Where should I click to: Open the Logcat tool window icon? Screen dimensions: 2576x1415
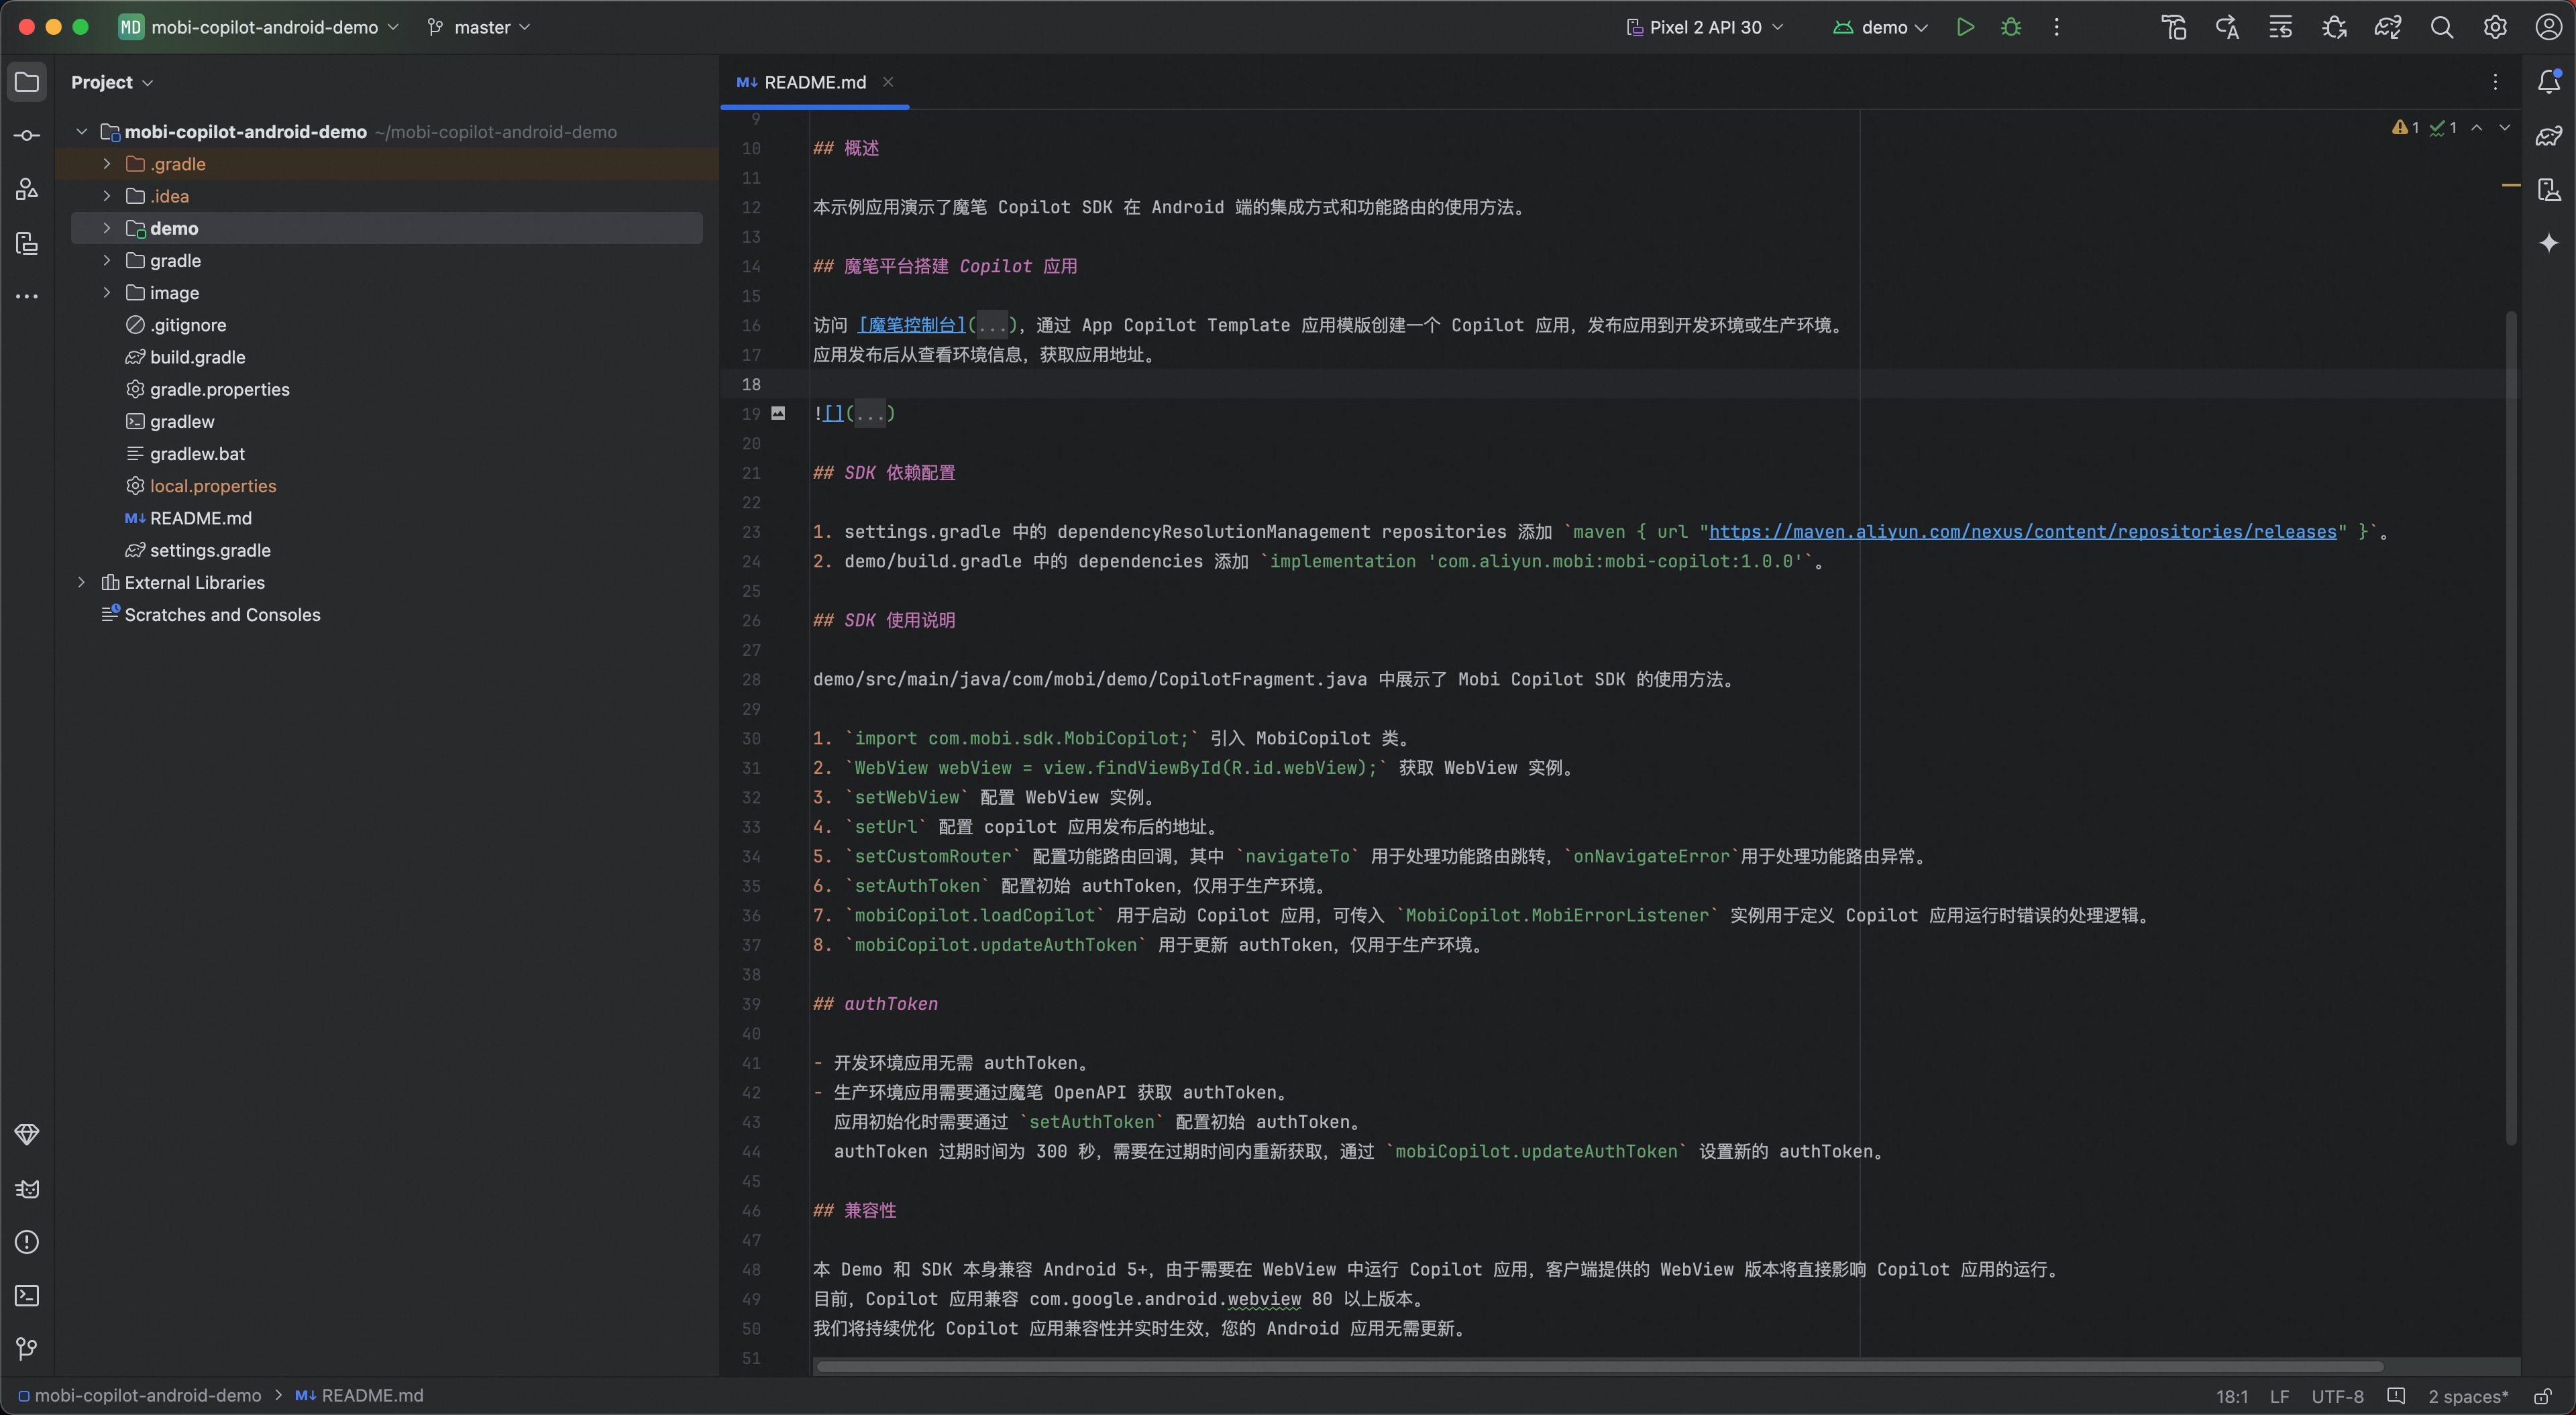click(x=27, y=1188)
